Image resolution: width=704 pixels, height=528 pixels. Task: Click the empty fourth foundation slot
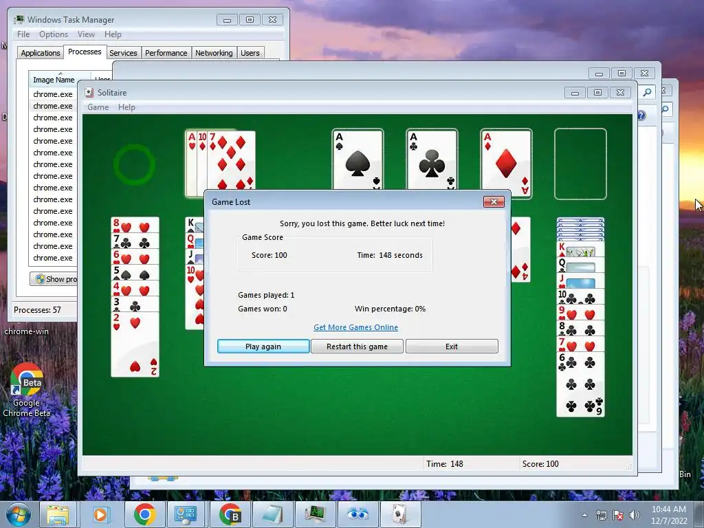point(580,164)
